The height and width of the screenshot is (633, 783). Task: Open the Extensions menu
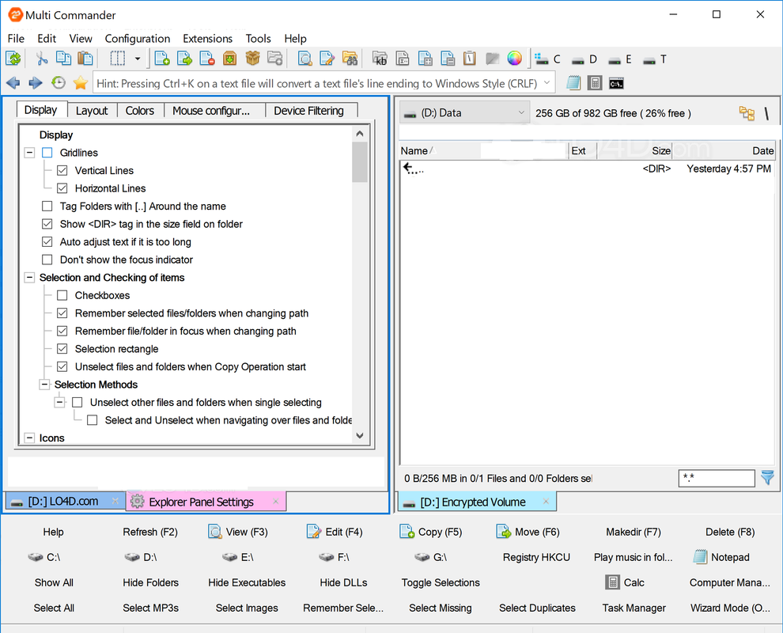coord(208,39)
